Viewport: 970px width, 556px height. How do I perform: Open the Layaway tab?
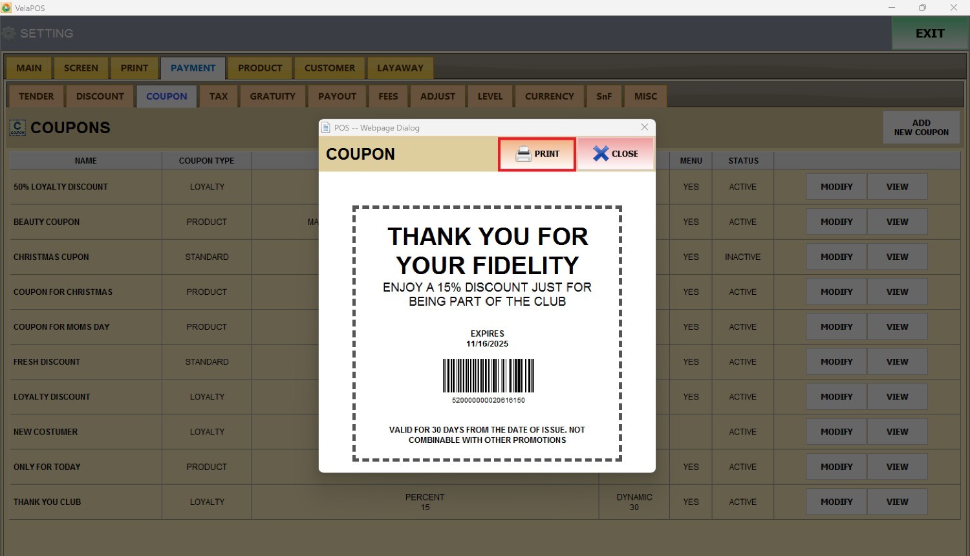pyautogui.click(x=400, y=68)
